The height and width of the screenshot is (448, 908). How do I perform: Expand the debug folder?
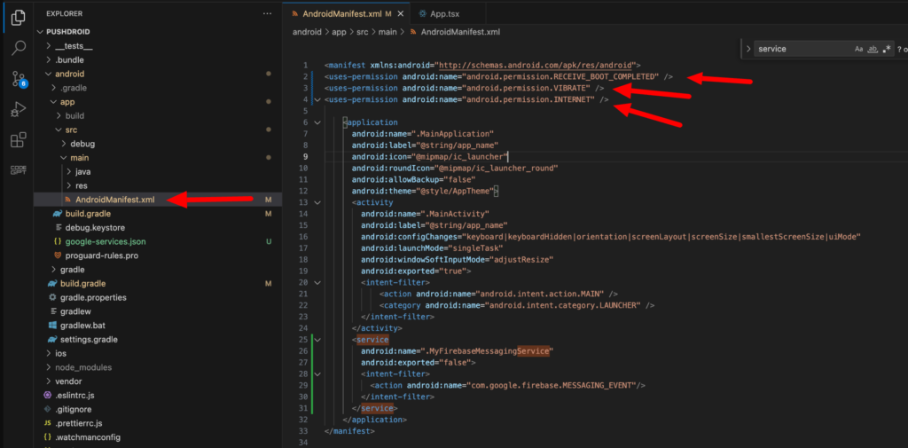click(x=64, y=144)
